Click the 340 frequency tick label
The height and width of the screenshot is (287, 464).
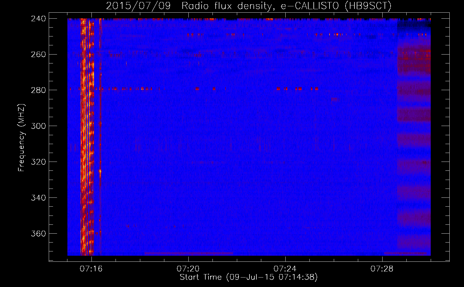38,198
